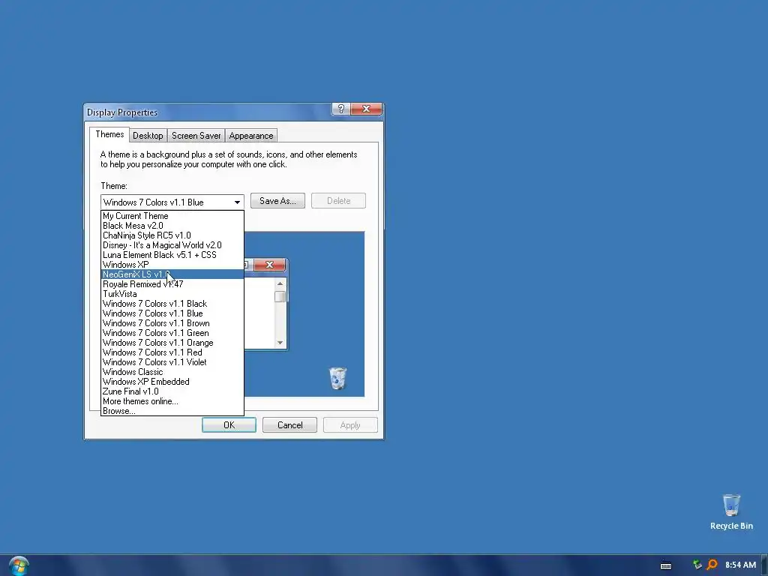Choose Black Mesa v2.0 theme
The width and height of the screenshot is (768, 576).
click(x=172, y=226)
